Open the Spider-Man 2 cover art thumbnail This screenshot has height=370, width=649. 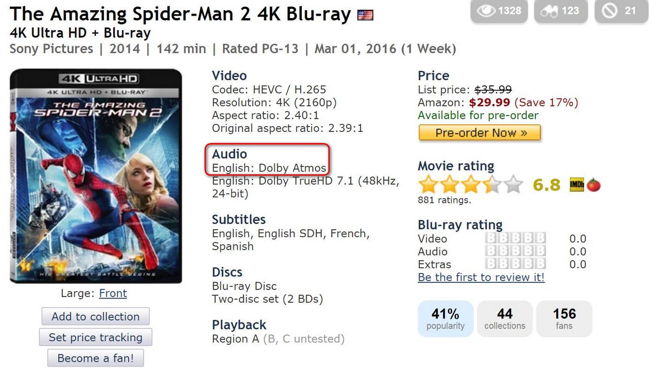pos(95,176)
